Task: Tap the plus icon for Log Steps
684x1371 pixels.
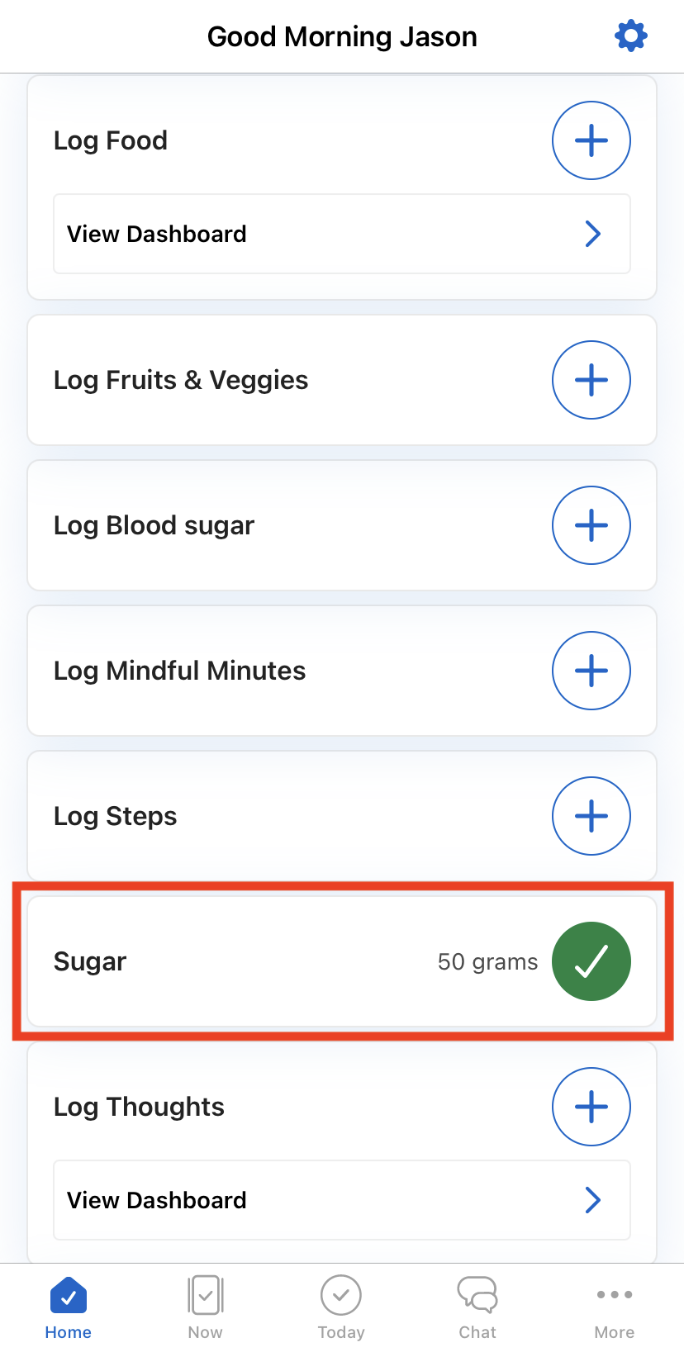Action: coord(591,816)
